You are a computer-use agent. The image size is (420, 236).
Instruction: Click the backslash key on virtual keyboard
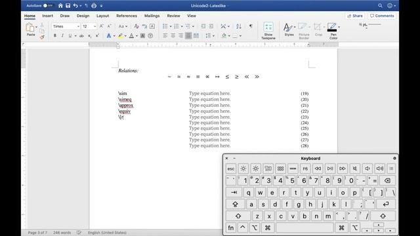click(390, 192)
